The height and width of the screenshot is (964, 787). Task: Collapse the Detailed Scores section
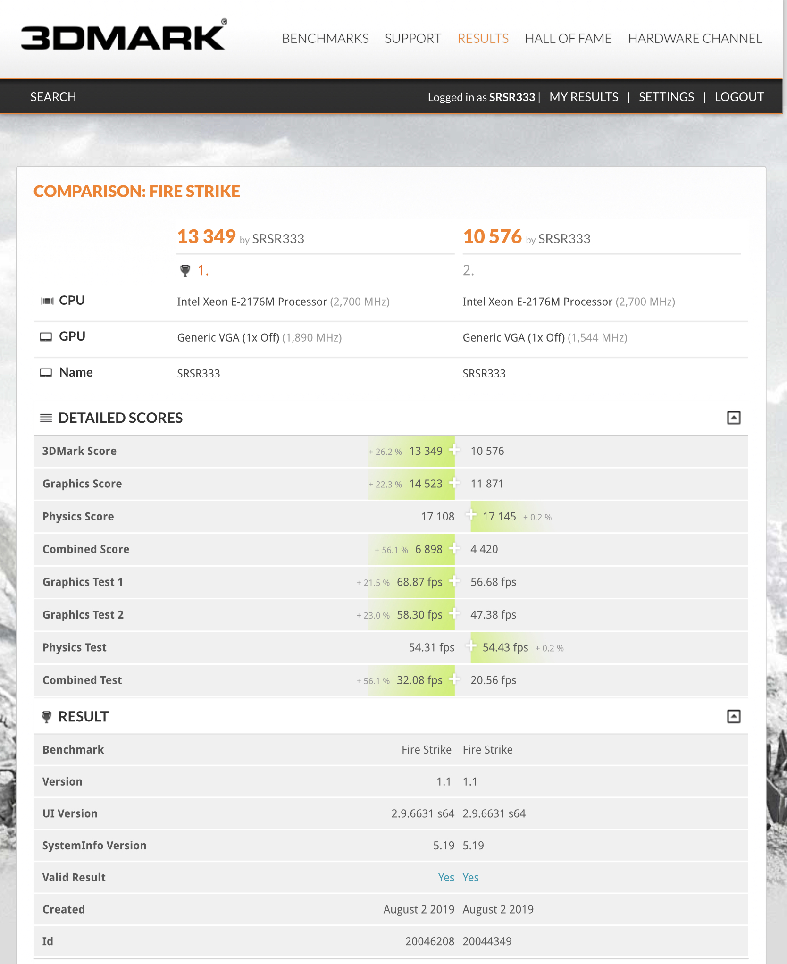[x=734, y=418]
